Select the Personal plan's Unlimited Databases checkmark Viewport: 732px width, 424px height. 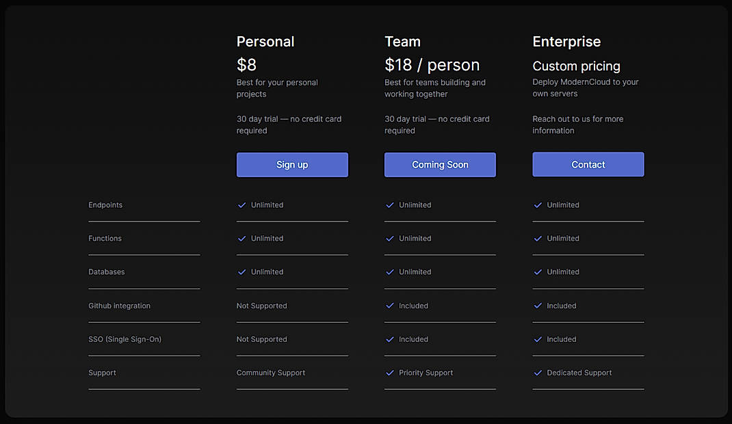click(x=241, y=271)
